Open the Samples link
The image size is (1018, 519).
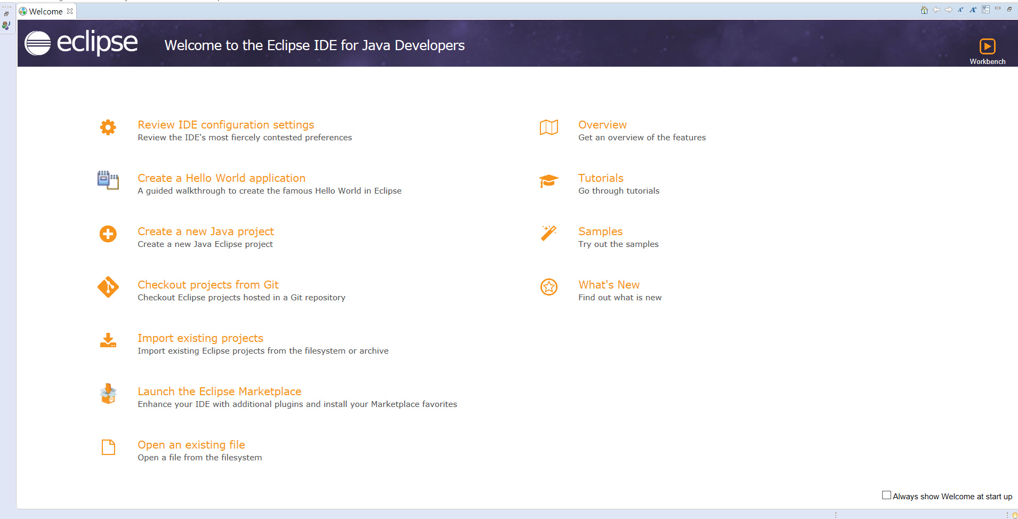[601, 231]
